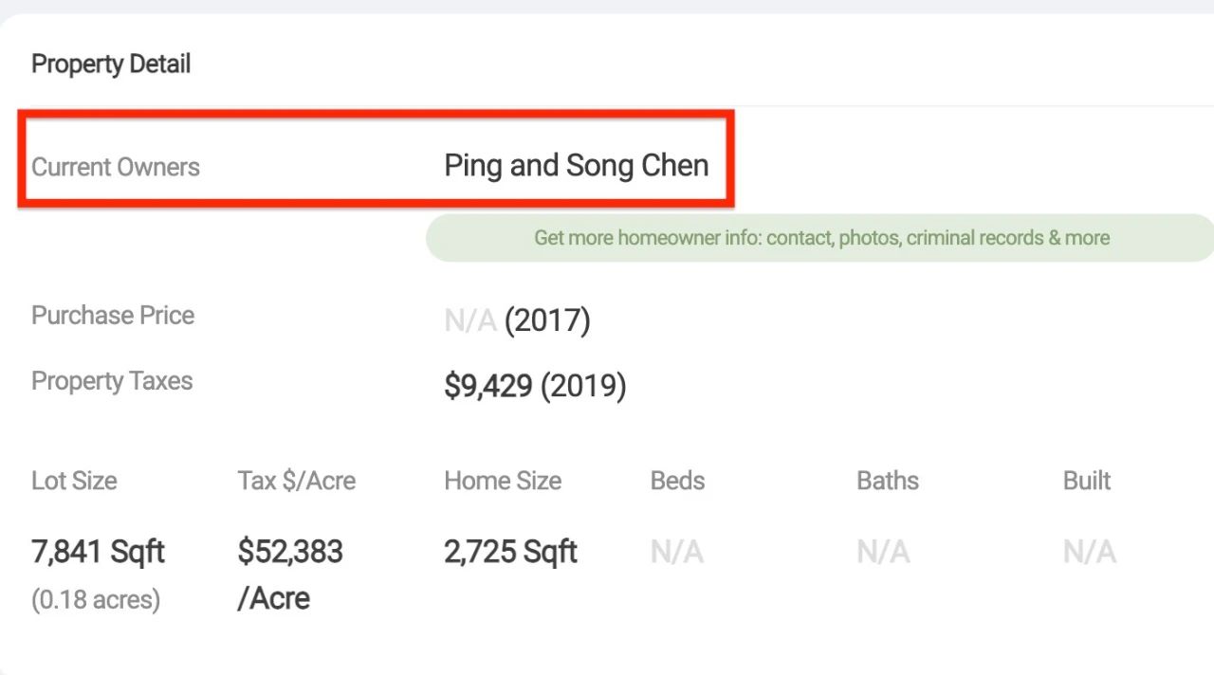Viewport: 1214px width, 675px height.
Task: Click the $9,429 (2019) tax amount
Action: [x=535, y=387]
